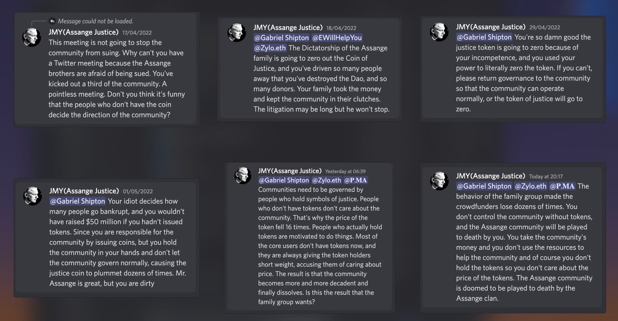Open JMY(Assange Justice) username on the 18/04/2022 message
618x321 pixels.
(288, 28)
